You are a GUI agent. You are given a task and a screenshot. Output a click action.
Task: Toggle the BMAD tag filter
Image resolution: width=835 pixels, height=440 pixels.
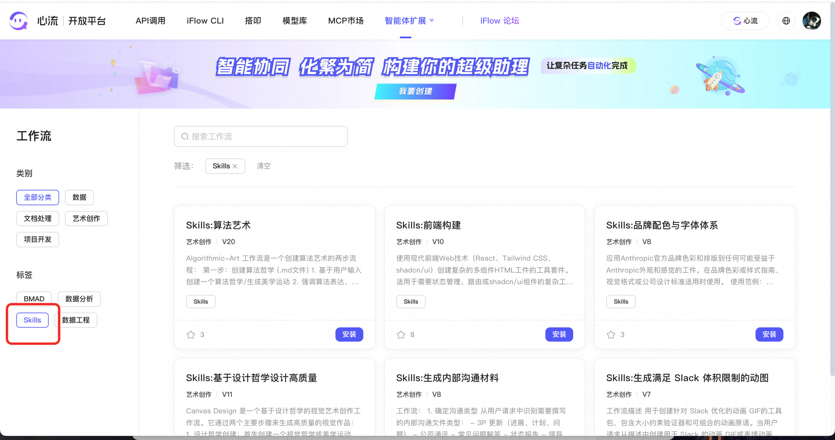pos(33,299)
